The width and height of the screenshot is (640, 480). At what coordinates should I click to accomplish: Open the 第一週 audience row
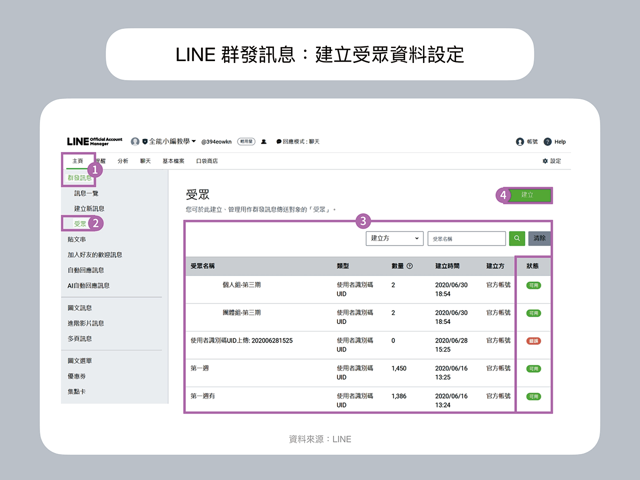point(199,368)
